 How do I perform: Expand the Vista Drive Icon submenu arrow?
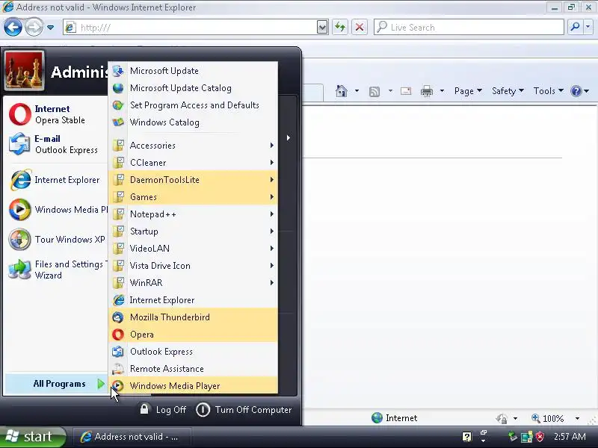coord(272,266)
